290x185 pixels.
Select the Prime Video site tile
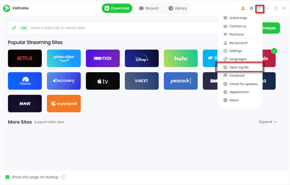tap(64, 58)
